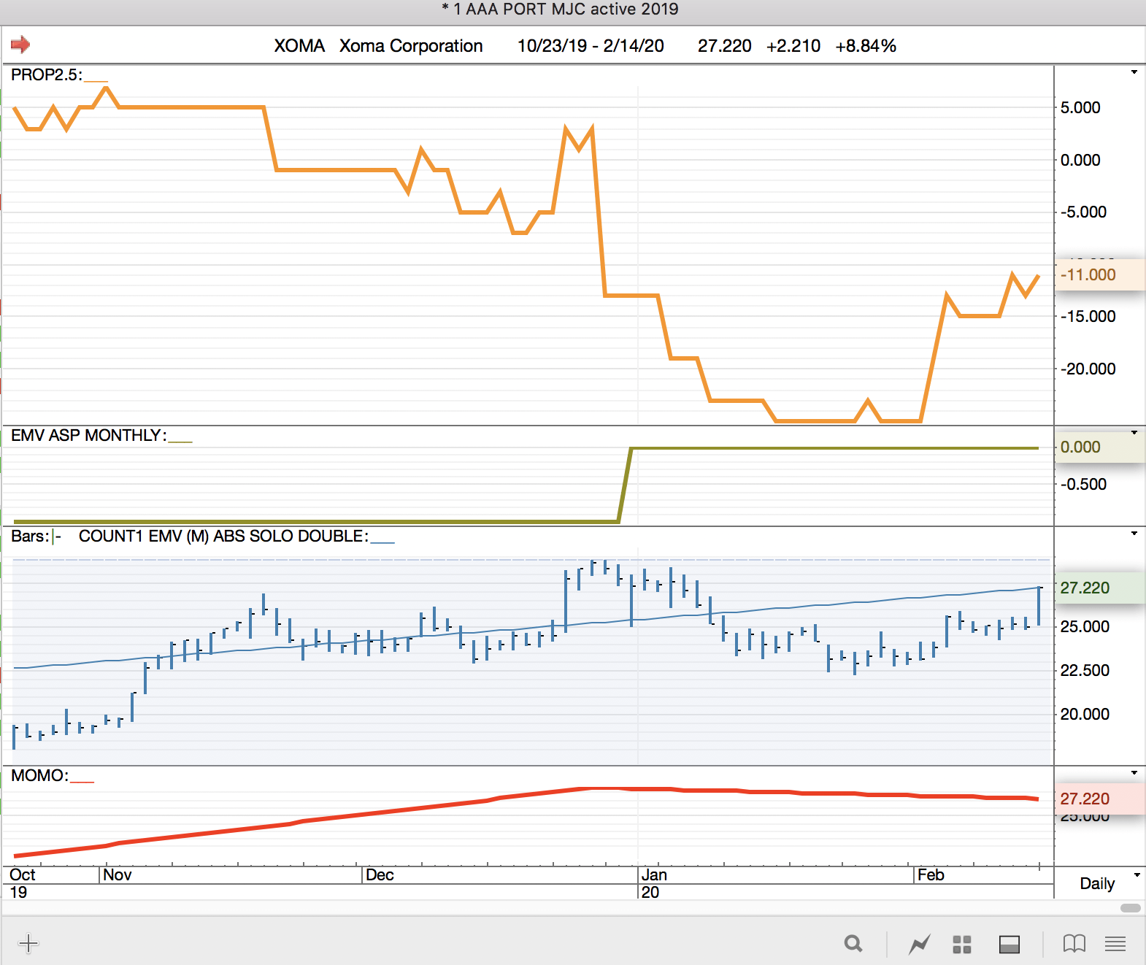This screenshot has width=1146, height=965.
Task: Expand the MOMO pane menu arrow
Action: pyautogui.click(x=1134, y=773)
